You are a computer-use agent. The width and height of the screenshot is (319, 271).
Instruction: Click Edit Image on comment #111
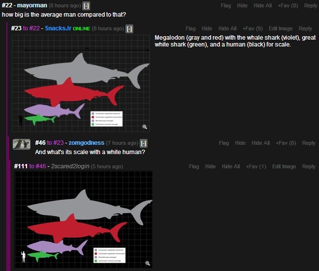coord(284,166)
